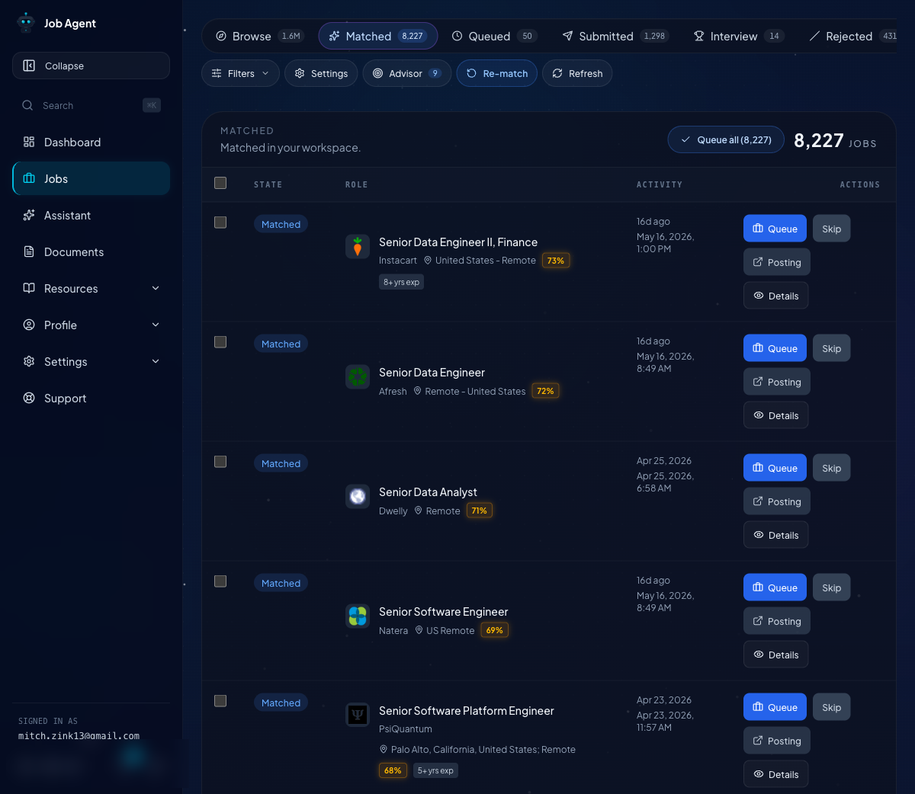Open the Advisor panel

[406, 73]
